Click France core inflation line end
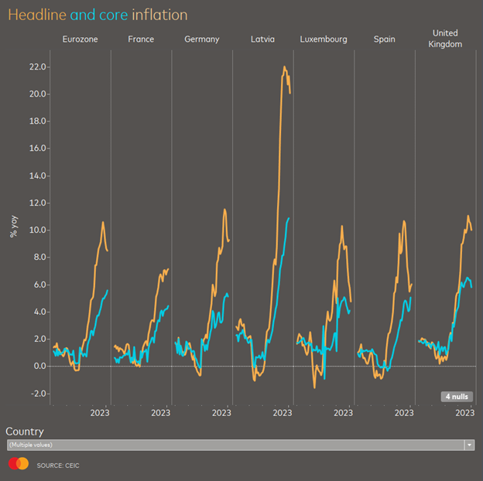This screenshot has width=483, height=481. coord(168,305)
